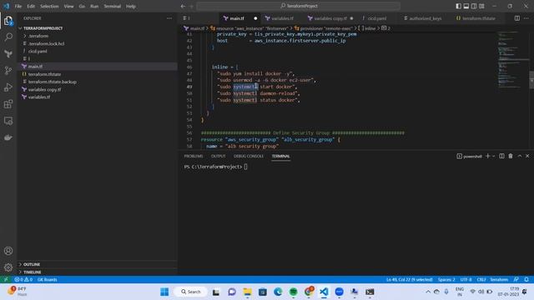Kill the terminal with trash icon
534x300 pixels.
pos(511,156)
